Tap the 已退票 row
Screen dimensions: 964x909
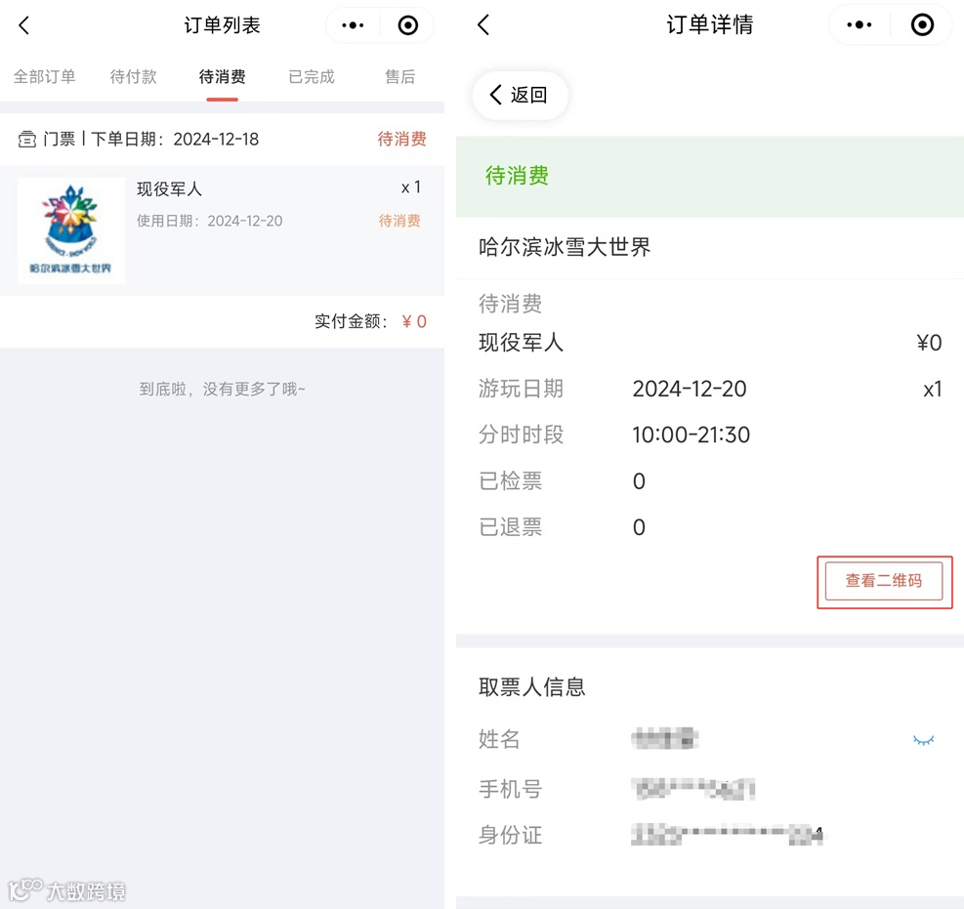(x=710, y=527)
